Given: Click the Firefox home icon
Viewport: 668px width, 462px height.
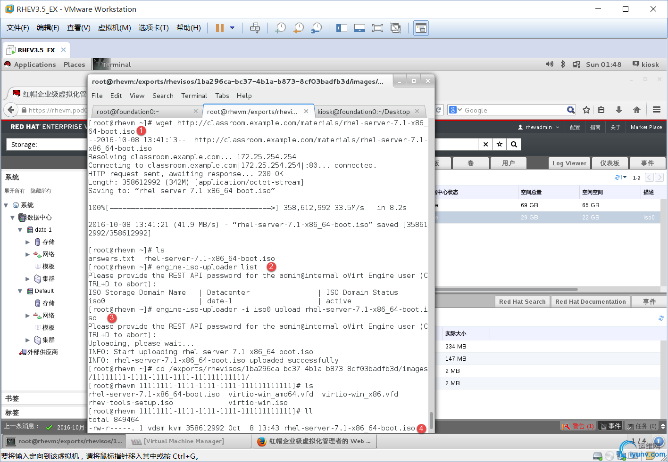Looking at the screenshot, I should (637, 110).
